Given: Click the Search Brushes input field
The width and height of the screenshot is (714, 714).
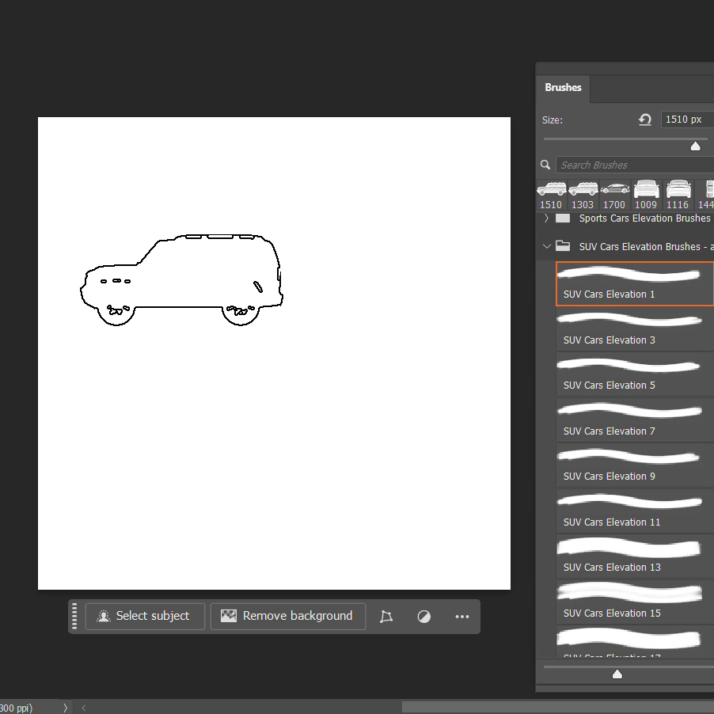Looking at the screenshot, I should click(x=633, y=165).
